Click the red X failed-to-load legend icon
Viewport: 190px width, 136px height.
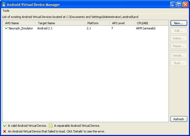click(x=5, y=131)
